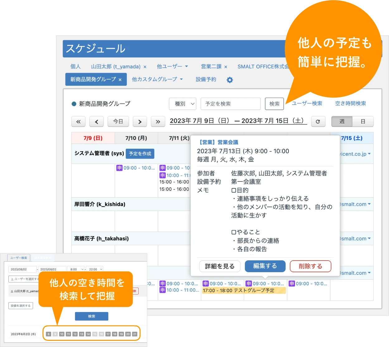
Task: Open the 個人 tab
Action: (75, 66)
